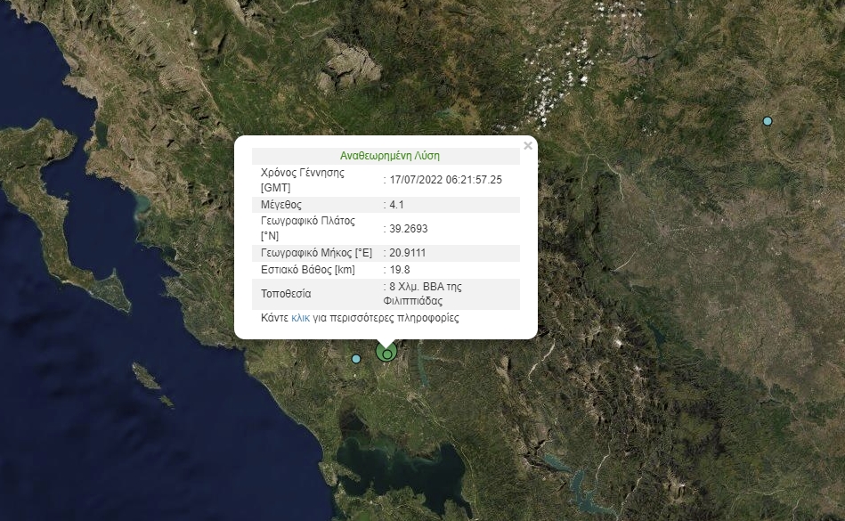Click the small blue marker left of the green epicenter
Screen dimensions: 845x521
tap(356, 359)
